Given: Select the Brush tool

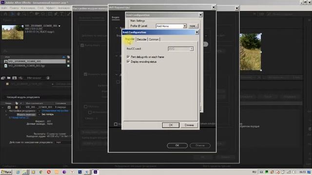Looking at the screenshot, I should pyautogui.click(x=69, y=14).
